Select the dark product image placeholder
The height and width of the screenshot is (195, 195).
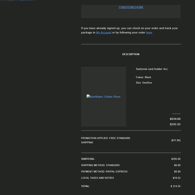[x=103, y=97]
